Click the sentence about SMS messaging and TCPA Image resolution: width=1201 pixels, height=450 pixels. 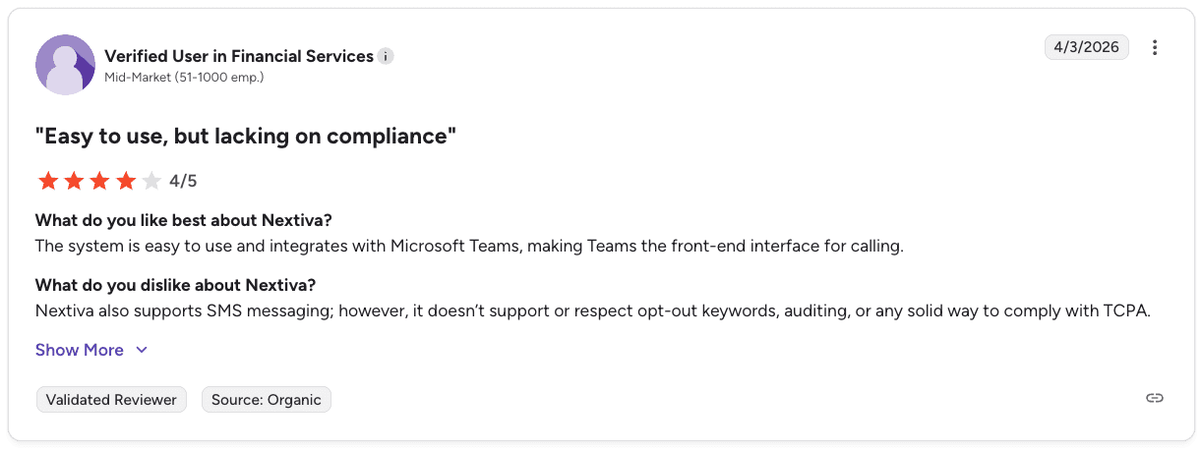pos(593,311)
